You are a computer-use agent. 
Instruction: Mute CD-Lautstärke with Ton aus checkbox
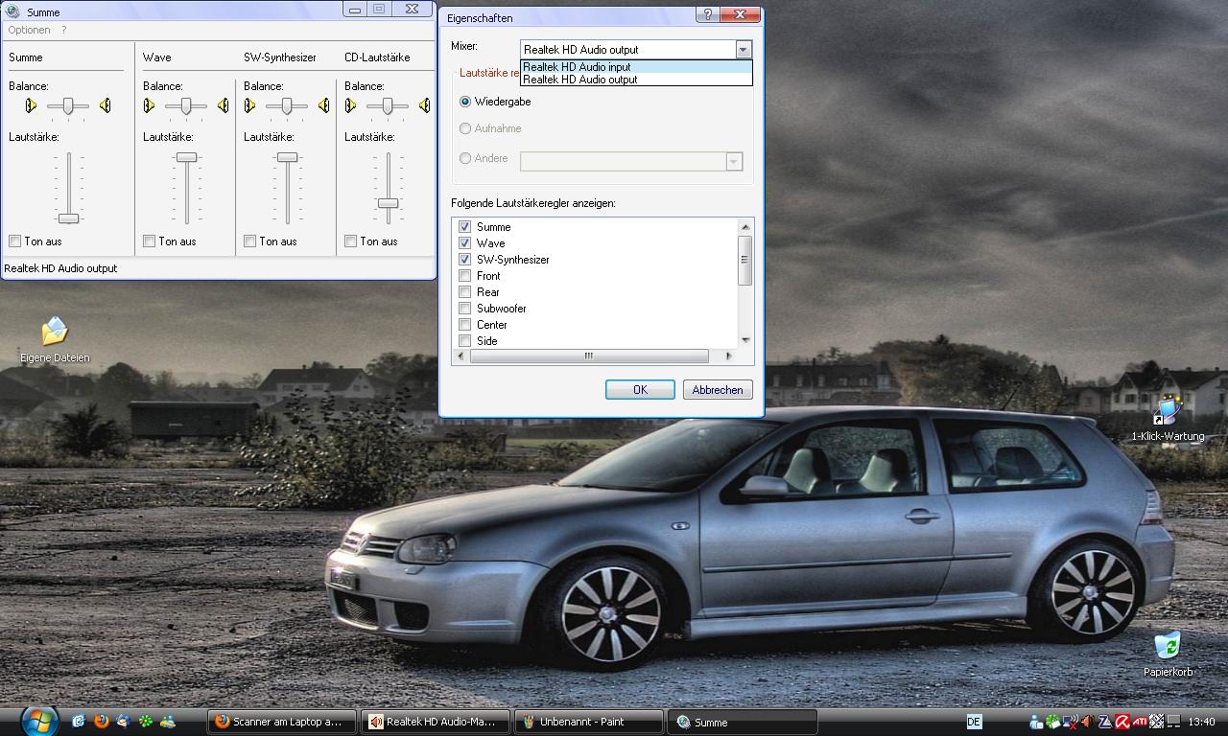coord(350,241)
